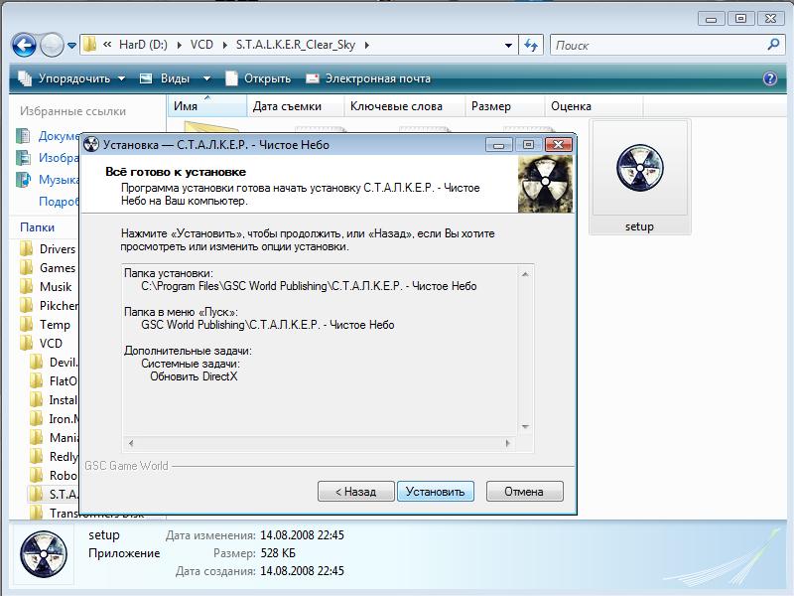Select the VCD folder in tree
794x596 pixels.
tap(42, 343)
